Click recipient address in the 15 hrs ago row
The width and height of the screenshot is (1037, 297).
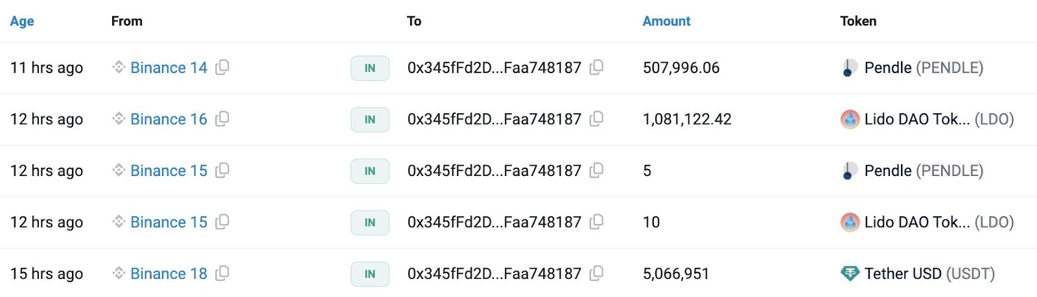tap(494, 274)
